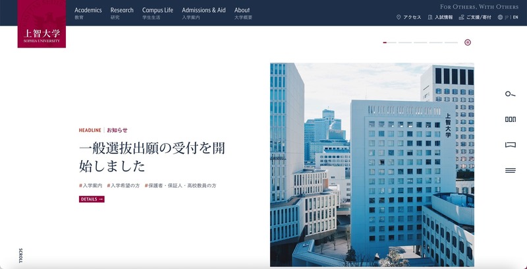527x269 pixels.
Task: Click the three-books icon in right sidebar
Action: pyautogui.click(x=510, y=119)
